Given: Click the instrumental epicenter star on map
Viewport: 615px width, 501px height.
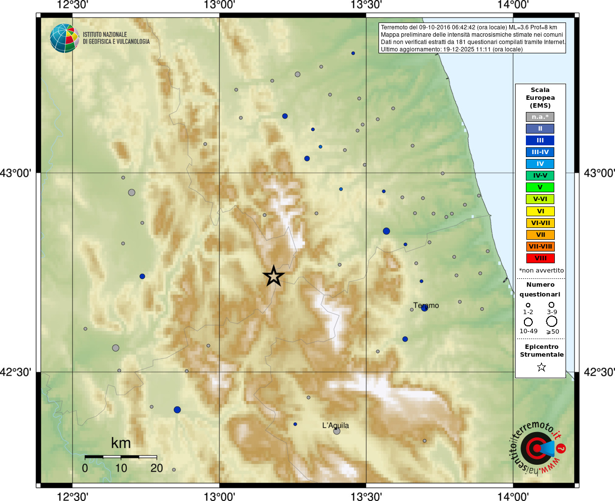Looking at the screenshot, I should (273, 276).
